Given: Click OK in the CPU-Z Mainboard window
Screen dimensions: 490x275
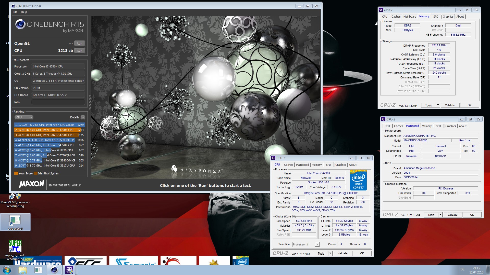Looking at the screenshot, I should coord(472,215).
